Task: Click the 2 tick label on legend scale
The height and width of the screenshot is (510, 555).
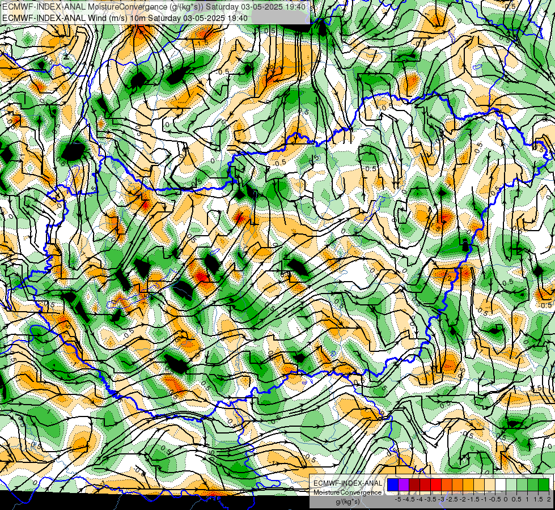Action: [549, 499]
